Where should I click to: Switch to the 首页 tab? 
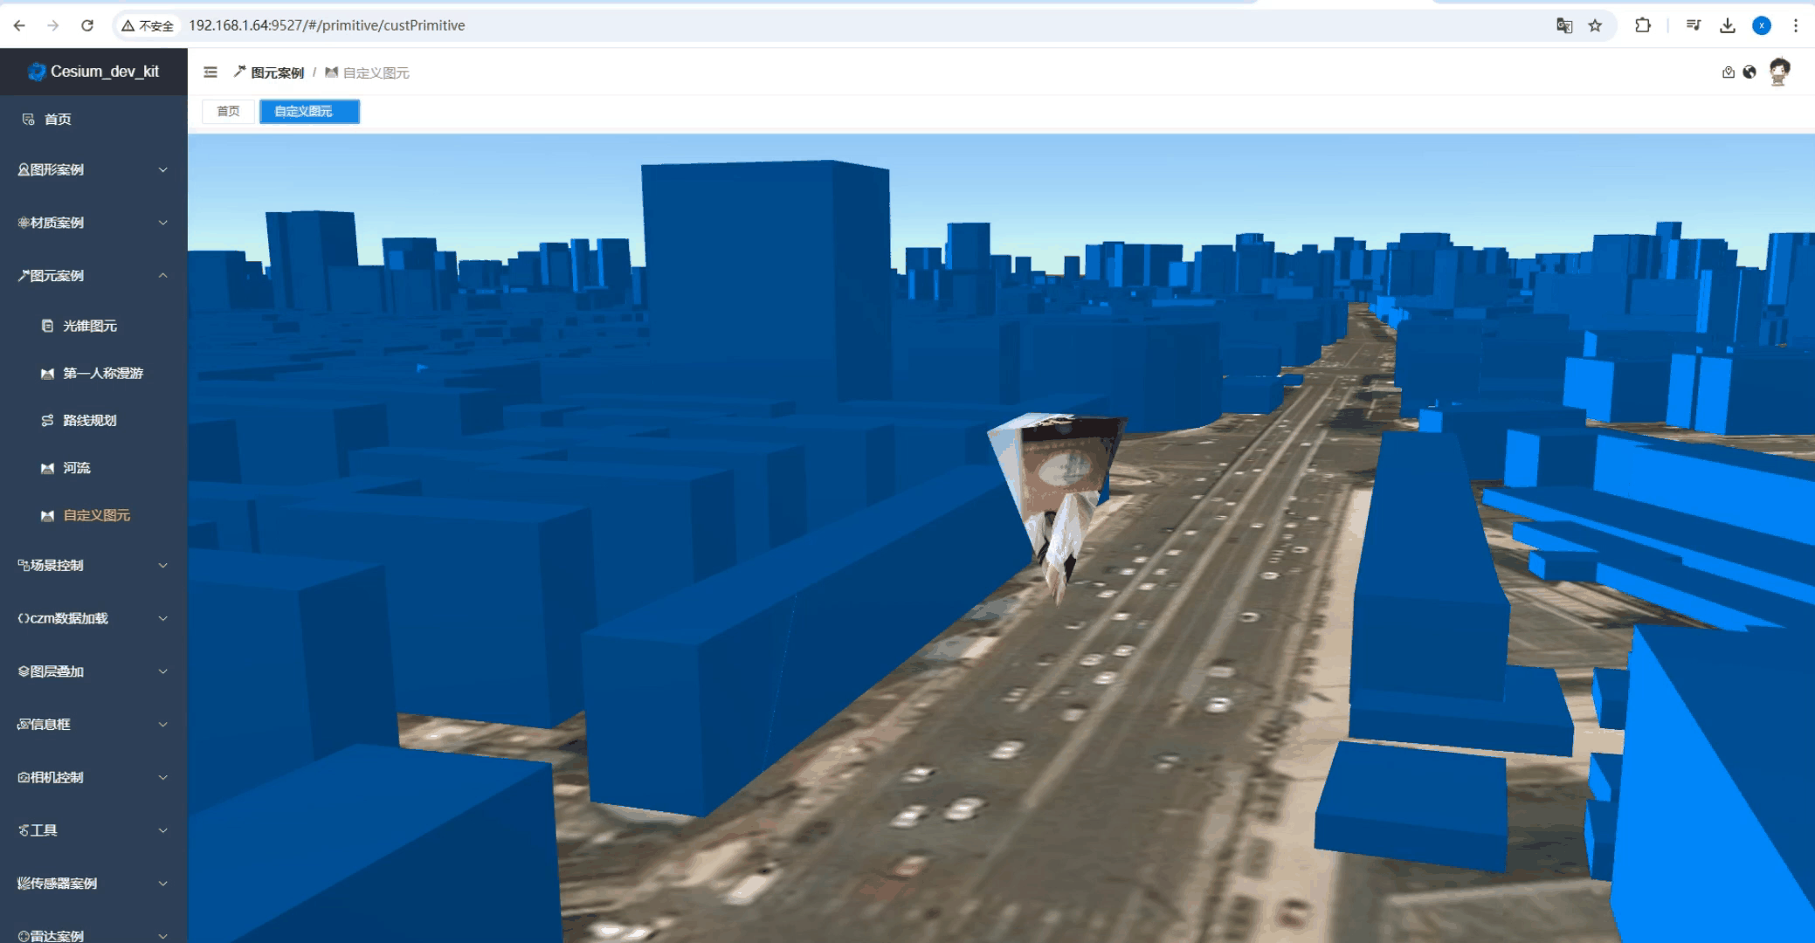point(228,111)
